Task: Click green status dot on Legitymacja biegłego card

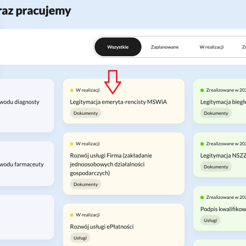Action: (x=202, y=90)
